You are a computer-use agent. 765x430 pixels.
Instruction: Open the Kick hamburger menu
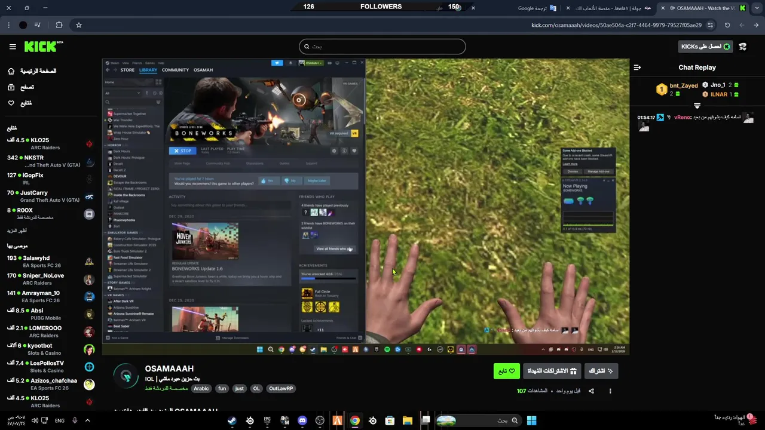[13, 47]
